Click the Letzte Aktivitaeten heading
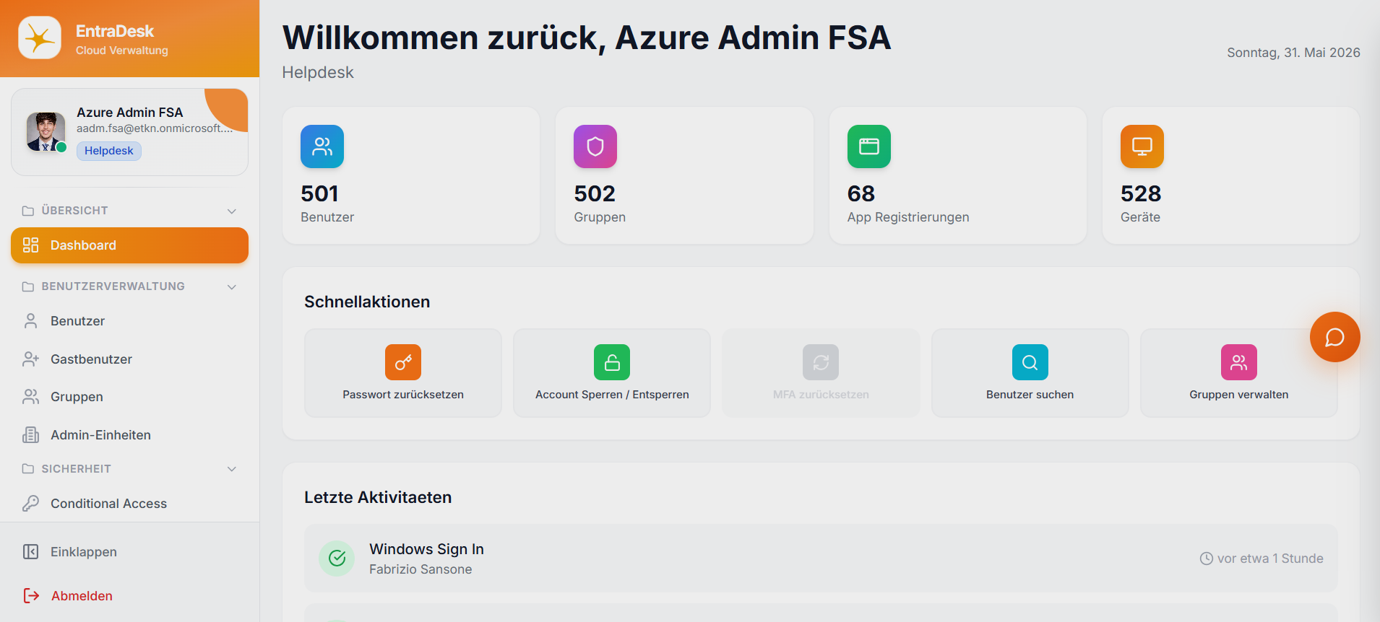The image size is (1380, 622). click(378, 497)
